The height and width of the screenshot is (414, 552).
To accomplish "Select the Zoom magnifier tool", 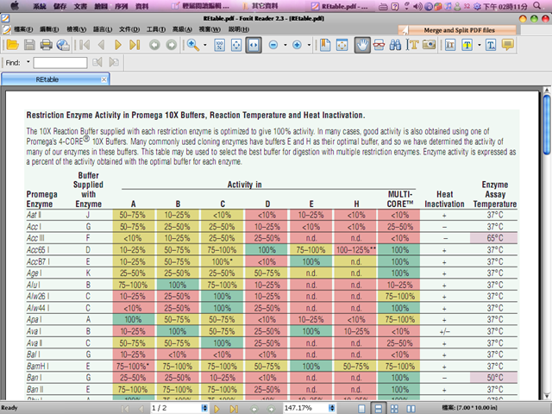I will pyautogui.click(x=193, y=45).
